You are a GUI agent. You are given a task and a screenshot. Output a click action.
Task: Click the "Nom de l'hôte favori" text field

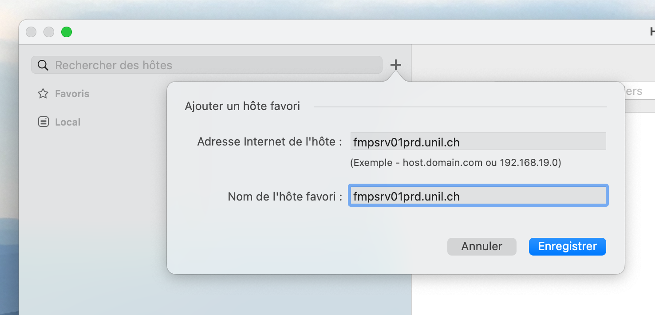pos(478,196)
